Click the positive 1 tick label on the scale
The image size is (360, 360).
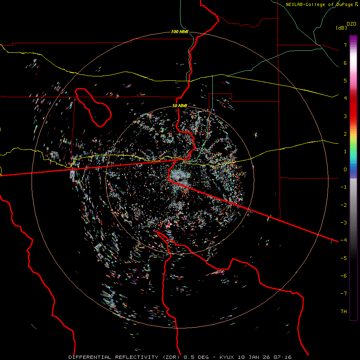345,152
